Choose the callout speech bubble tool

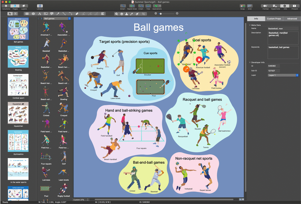[x=52, y=13]
